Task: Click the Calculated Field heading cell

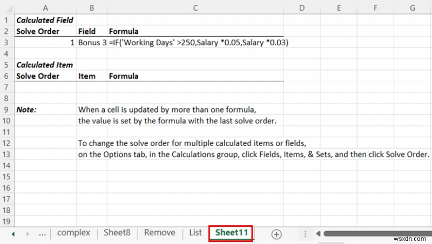Action: pyautogui.click(x=45, y=20)
